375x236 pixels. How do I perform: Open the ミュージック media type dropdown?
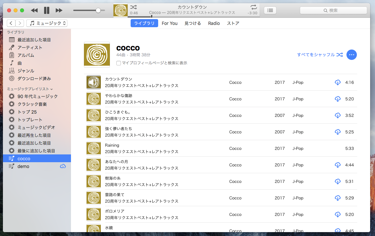click(x=47, y=23)
